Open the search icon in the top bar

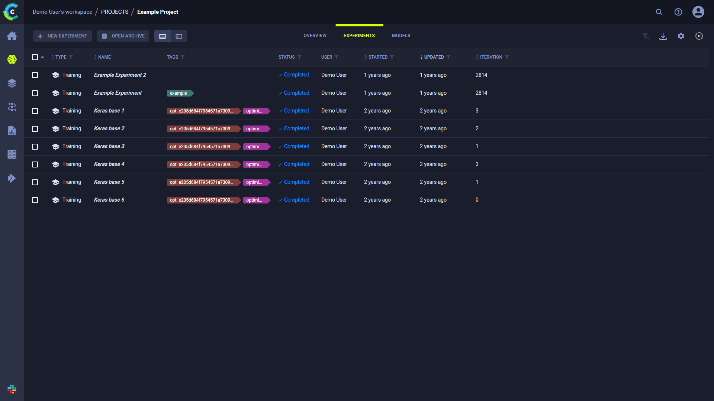tap(659, 12)
